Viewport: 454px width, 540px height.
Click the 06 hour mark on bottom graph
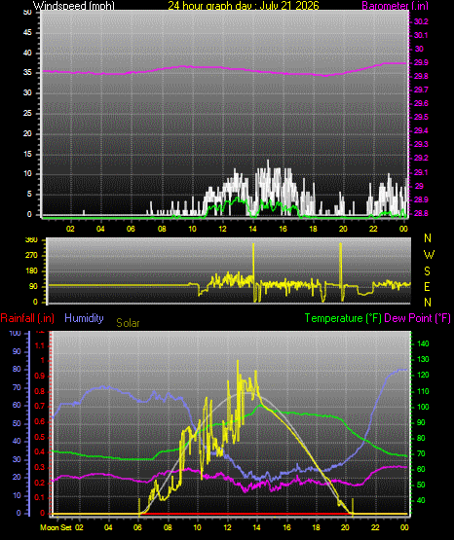click(137, 527)
